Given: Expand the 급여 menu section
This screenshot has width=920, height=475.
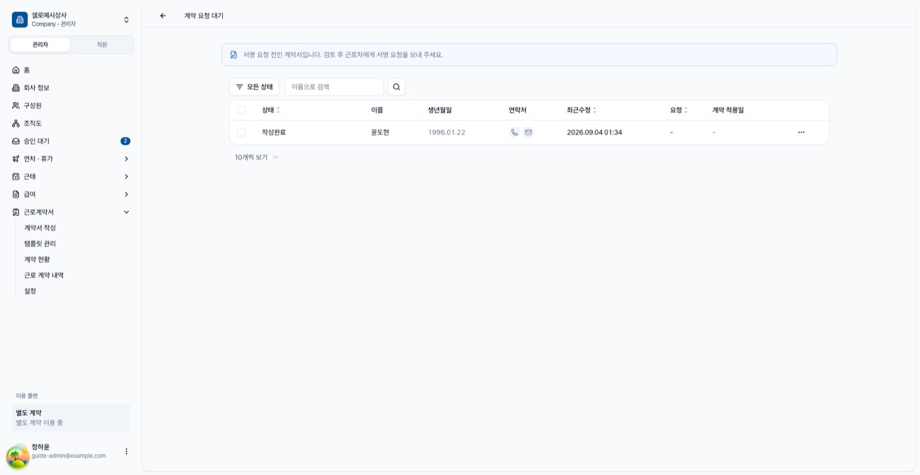Looking at the screenshot, I should tap(71, 194).
